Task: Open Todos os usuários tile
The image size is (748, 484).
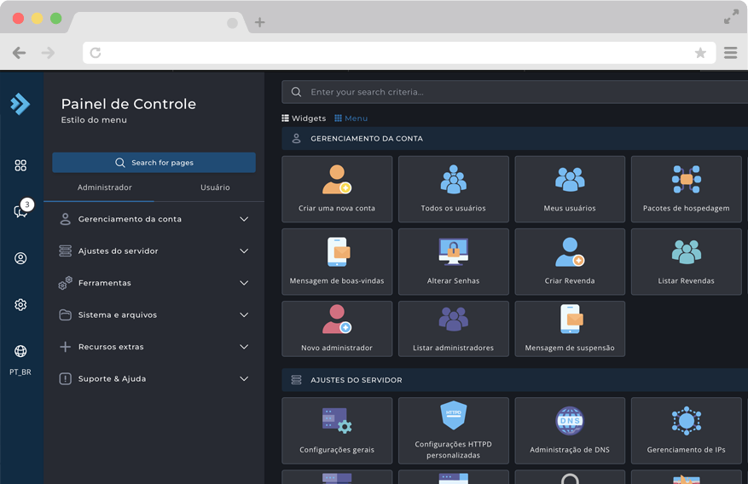Action: tap(453, 189)
